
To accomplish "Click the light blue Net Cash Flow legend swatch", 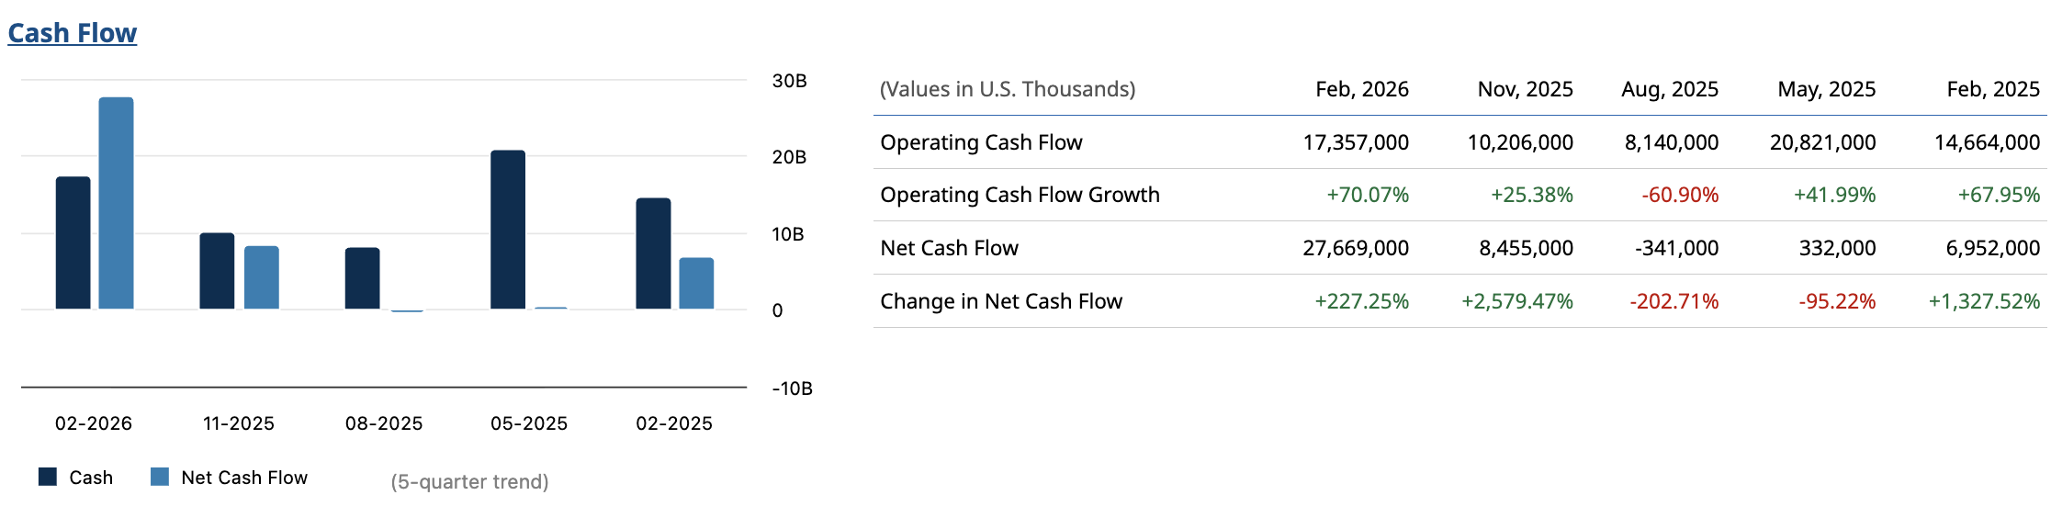I will click(x=160, y=477).
